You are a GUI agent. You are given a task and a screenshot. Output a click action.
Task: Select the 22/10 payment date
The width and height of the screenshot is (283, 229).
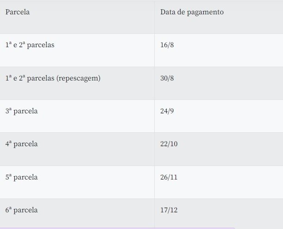[169, 144]
